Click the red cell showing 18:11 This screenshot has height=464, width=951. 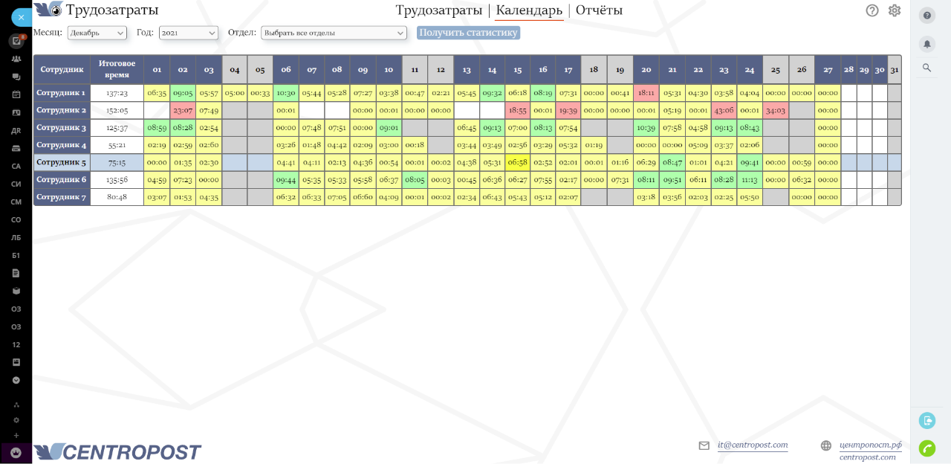(x=646, y=94)
